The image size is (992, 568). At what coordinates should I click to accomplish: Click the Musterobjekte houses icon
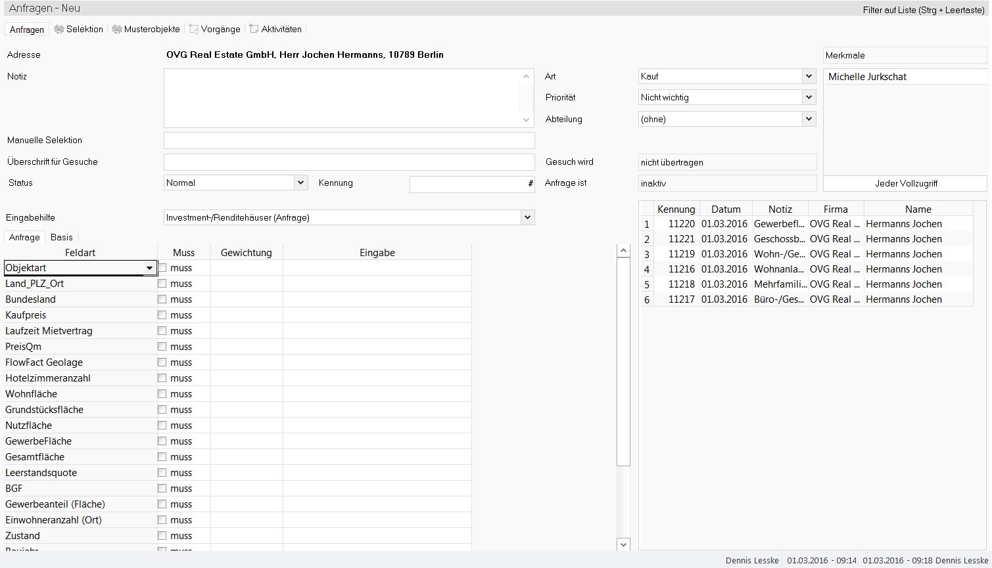[117, 30]
